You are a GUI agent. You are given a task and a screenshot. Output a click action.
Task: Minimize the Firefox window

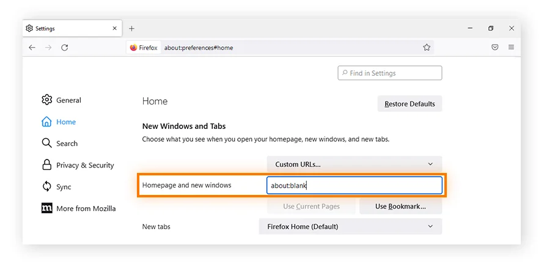470,29
